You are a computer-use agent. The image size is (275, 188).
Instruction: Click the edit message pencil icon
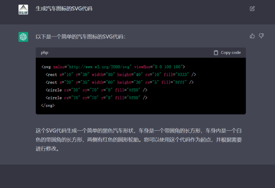tap(252, 9)
